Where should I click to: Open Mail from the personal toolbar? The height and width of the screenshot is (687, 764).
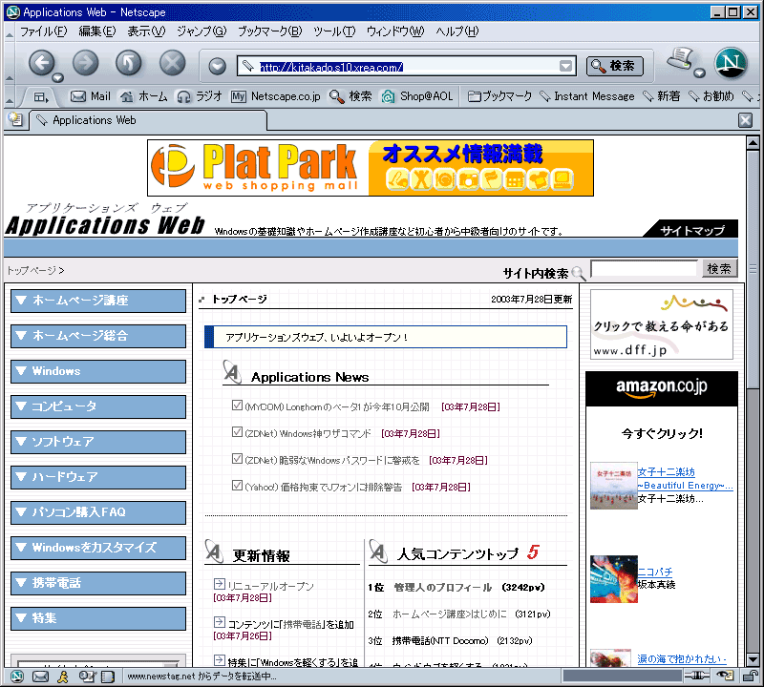pos(91,96)
